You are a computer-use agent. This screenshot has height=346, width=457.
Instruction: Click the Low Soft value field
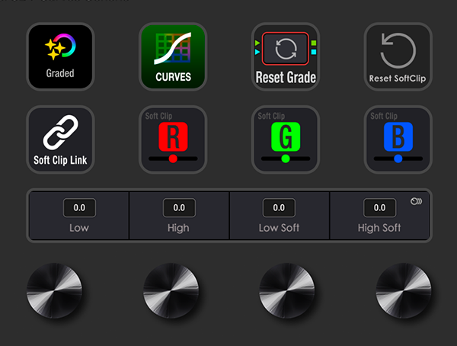279,208
